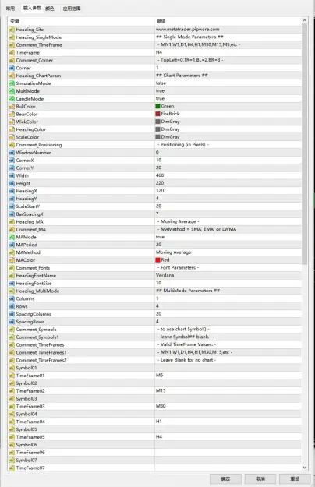The image size is (315, 487).
Task: Click the integer icon beside MAPeriod
Action: (x=12, y=245)
